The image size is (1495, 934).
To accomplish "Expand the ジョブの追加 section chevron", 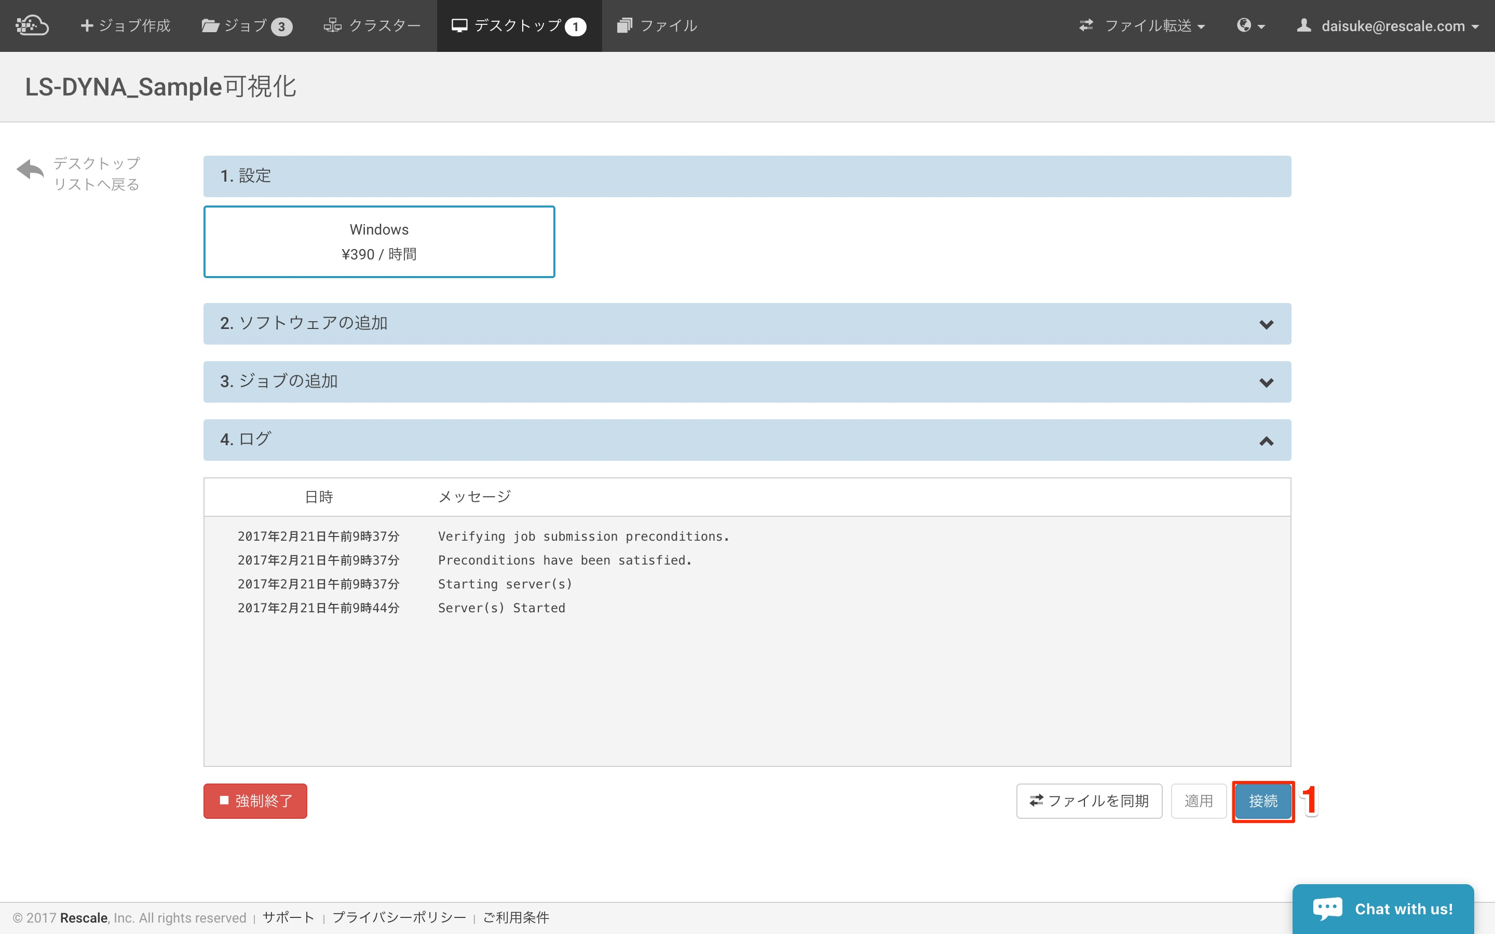I will click(1266, 382).
